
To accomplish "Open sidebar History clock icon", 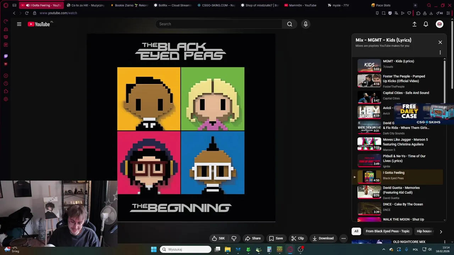I will tap(6, 84).
